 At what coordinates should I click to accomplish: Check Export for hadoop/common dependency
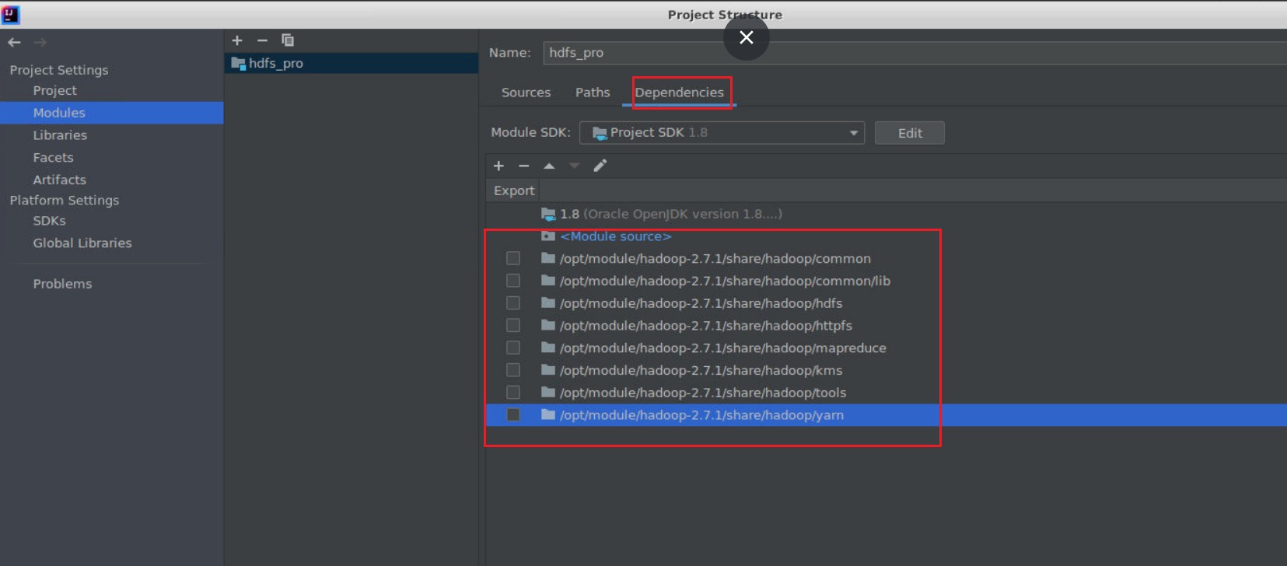tap(513, 258)
